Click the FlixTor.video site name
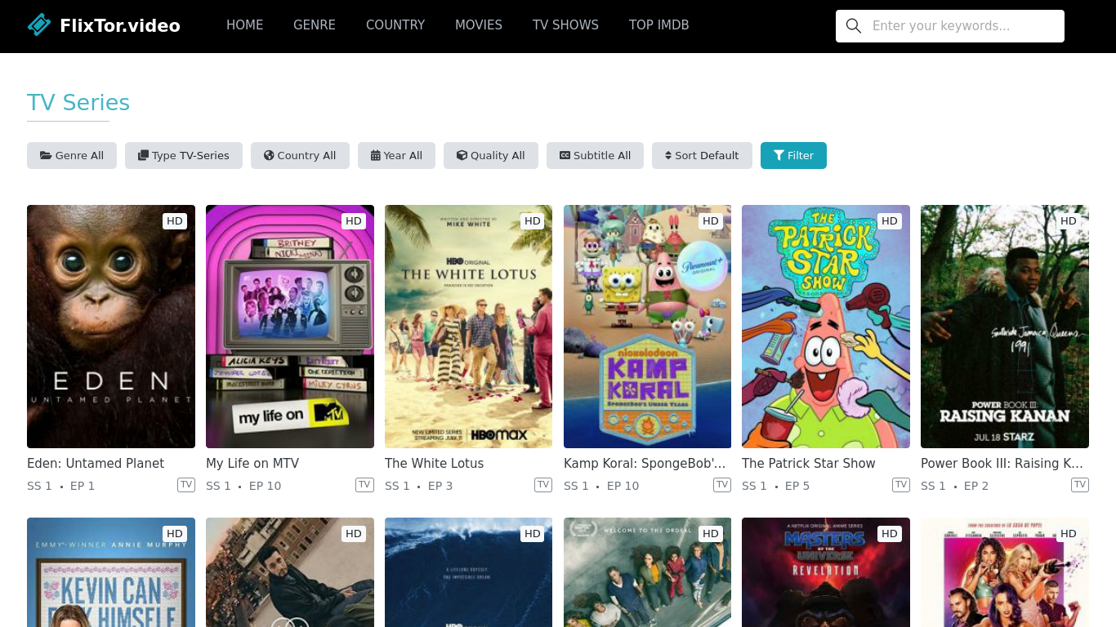 point(120,26)
